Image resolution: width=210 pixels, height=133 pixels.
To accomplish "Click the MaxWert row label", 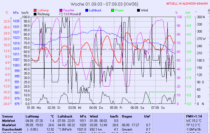I will click(8, 125).
